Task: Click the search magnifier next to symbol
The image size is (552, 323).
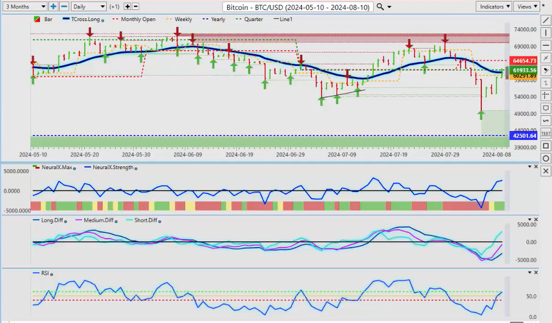Action: [x=380, y=7]
